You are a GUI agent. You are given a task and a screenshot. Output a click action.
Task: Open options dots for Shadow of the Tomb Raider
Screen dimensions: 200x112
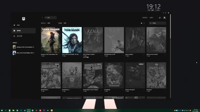click(59, 55)
